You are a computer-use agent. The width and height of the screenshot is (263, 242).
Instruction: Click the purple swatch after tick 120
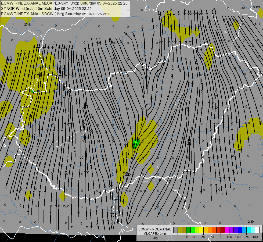pos(232,230)
